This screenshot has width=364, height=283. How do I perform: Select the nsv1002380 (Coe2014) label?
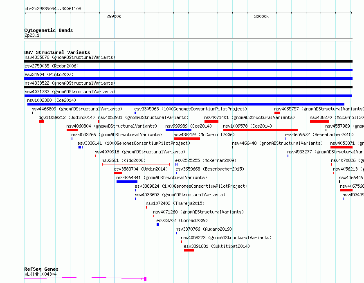pos(52,100)
